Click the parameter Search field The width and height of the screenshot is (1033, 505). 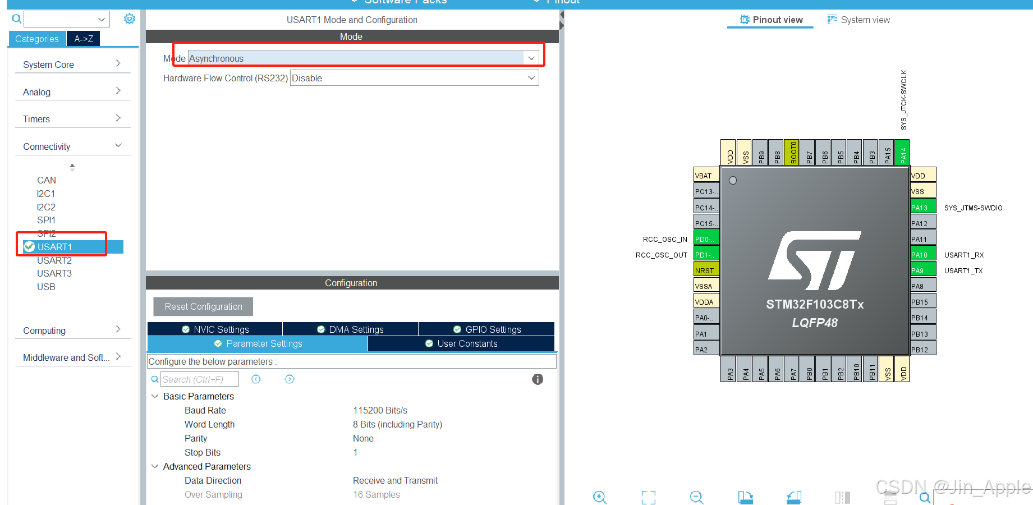tap(200, 379)
